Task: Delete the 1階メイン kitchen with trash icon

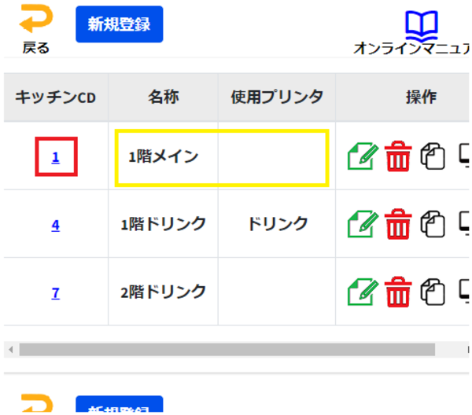Action: pos(398,156)
